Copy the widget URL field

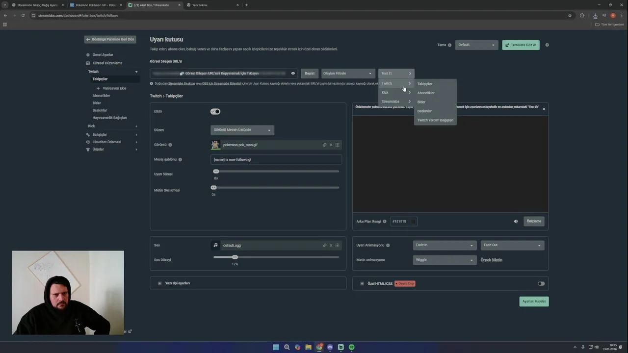pos(224,74)
